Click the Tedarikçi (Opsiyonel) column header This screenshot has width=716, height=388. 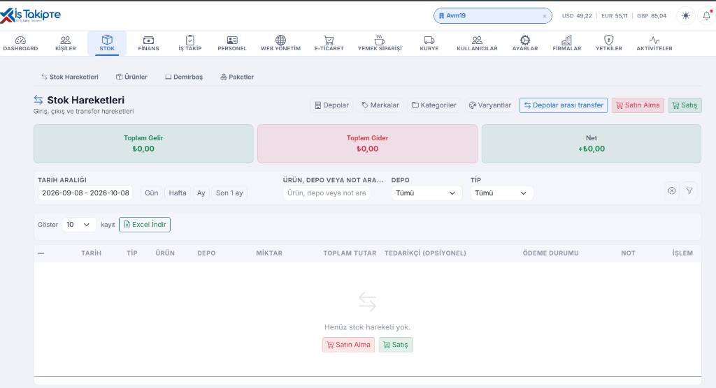point(425,253)
